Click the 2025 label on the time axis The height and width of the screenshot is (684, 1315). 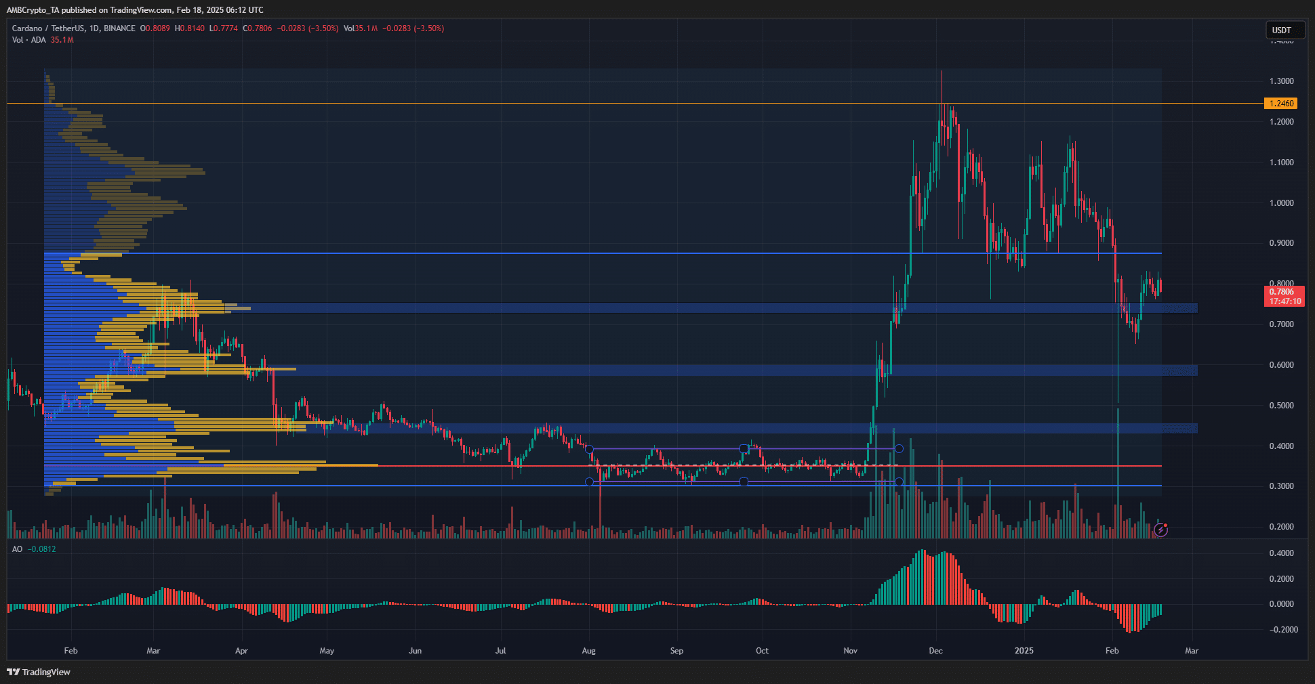[1024, 651]
